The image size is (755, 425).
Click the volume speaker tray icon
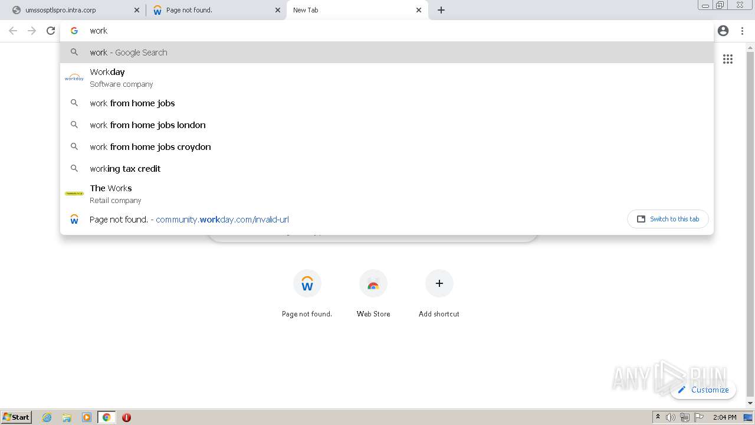[x=671, y=417]
